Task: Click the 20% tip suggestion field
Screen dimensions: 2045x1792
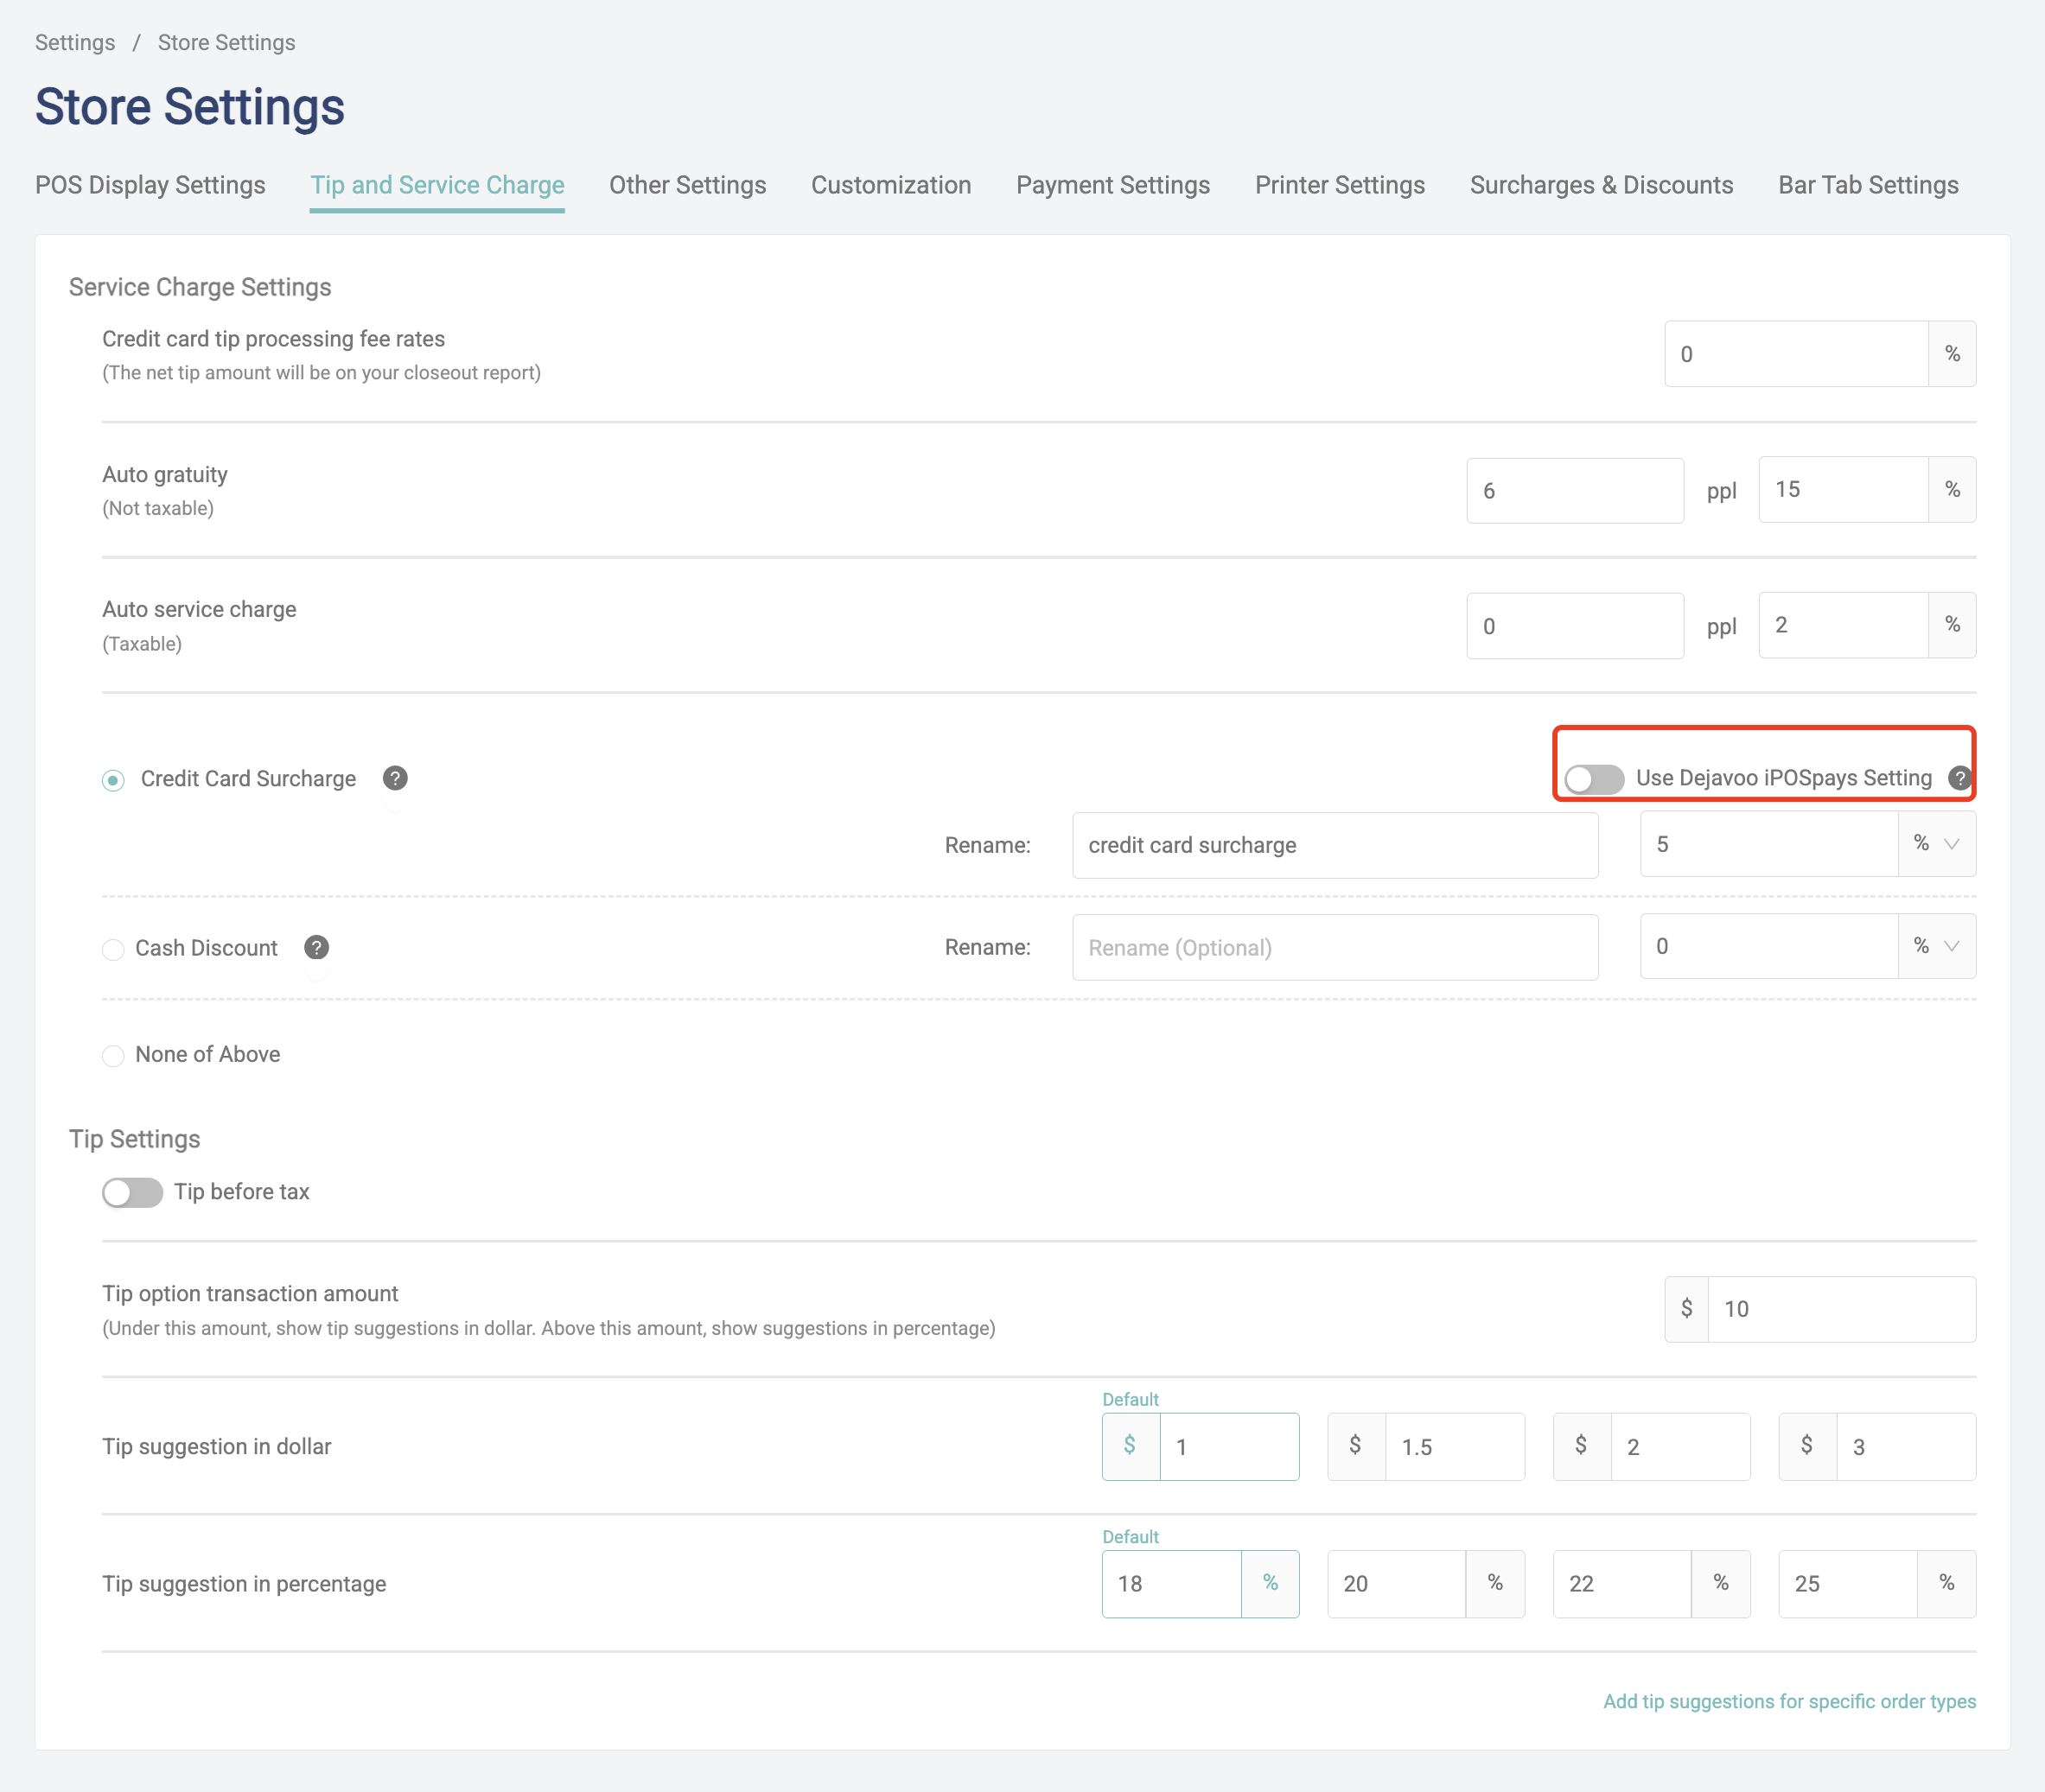Action: tap(1397, 1584)
